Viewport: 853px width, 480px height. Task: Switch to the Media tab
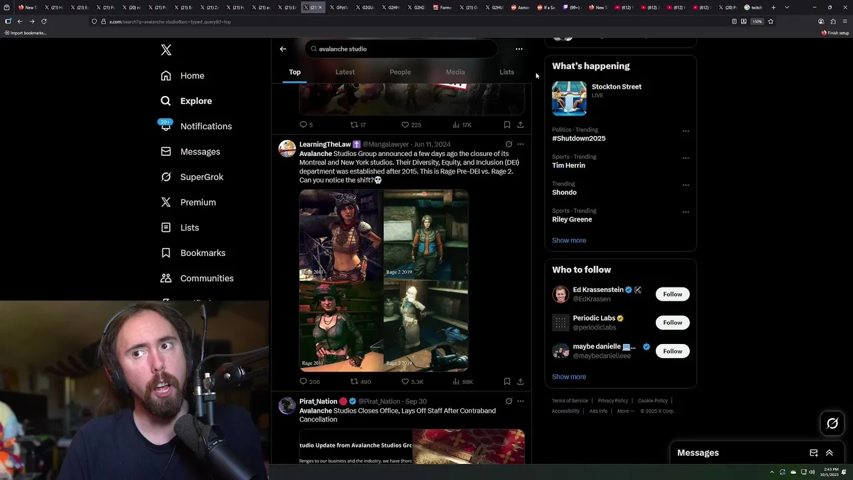coord(455,72)
